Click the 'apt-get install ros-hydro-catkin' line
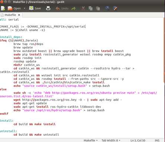 click(x=57, y=107)
